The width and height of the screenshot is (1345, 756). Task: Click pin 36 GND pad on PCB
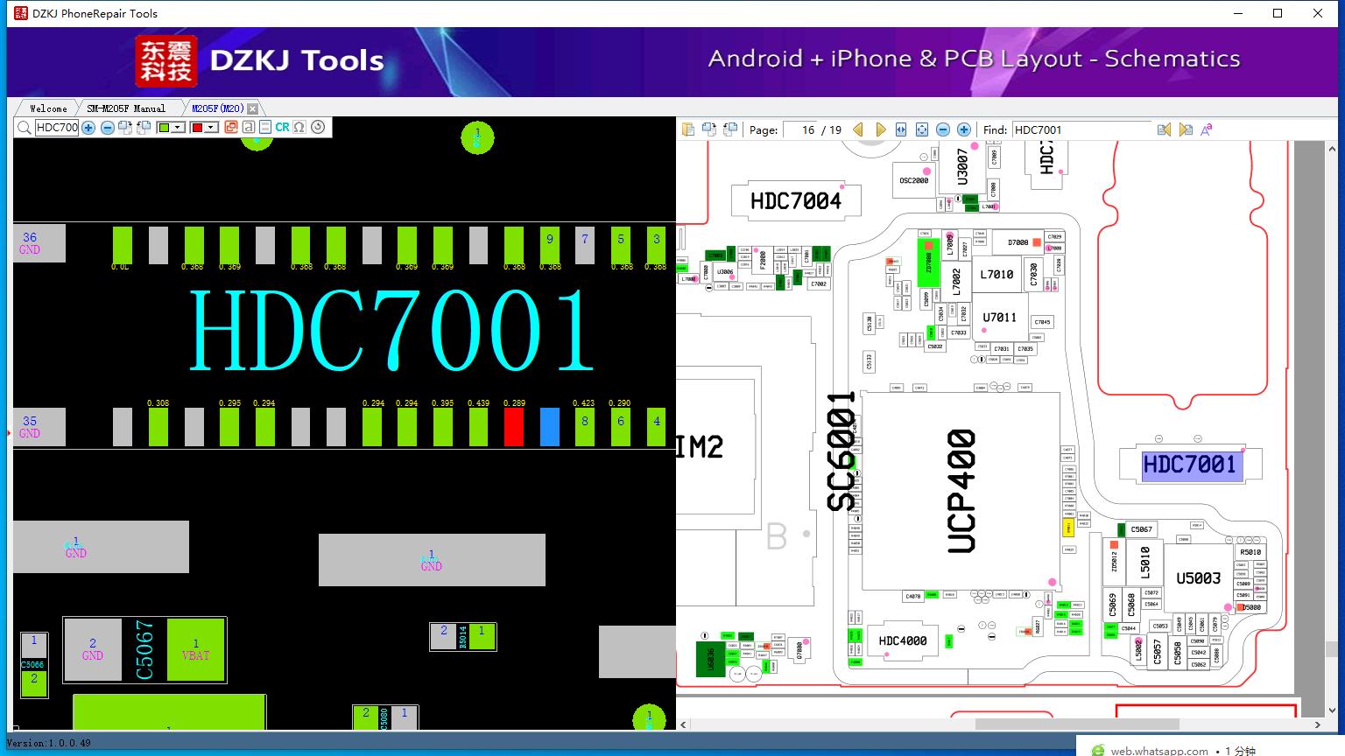[x=39, y=243]
